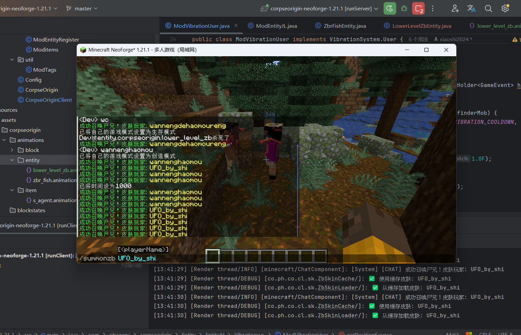Image resolution: width=521 pixels, height=335 pixels.
Task: Open the master branch dropdown
Action: (x=82, y=8)
